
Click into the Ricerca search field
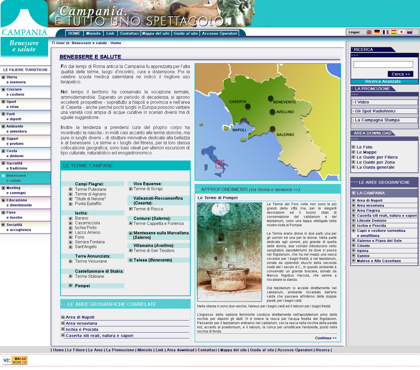(x=383, y=64)
